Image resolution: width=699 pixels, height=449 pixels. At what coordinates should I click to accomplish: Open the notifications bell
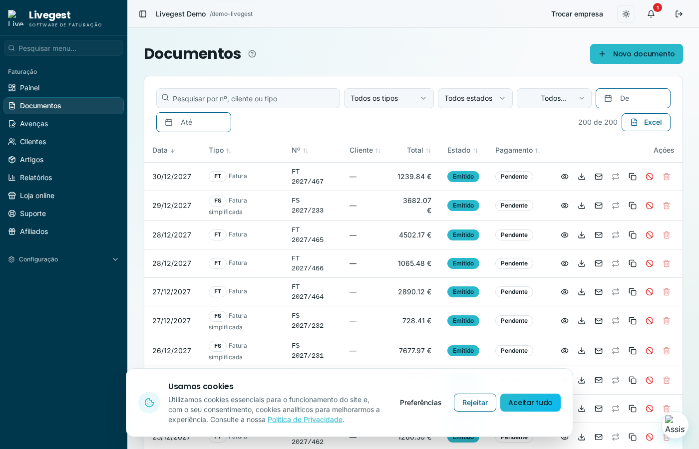coord(651,14)
